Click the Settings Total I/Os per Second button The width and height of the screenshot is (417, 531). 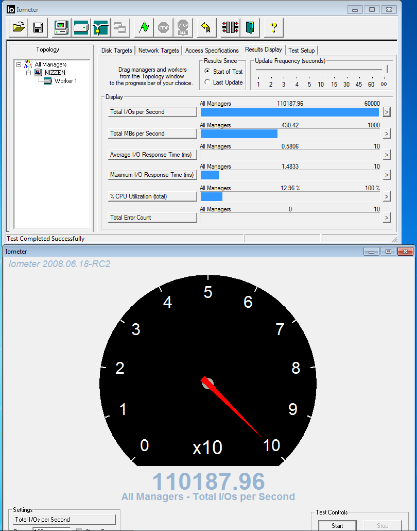[64, 520]
